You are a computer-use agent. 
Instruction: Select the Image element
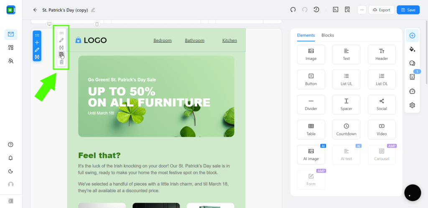[x=311, y=55]
